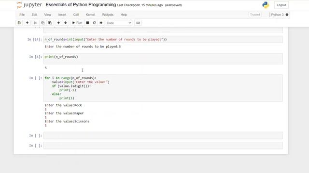
Task: Open the command palette keyboard icon
Action: tap(138, 23)
